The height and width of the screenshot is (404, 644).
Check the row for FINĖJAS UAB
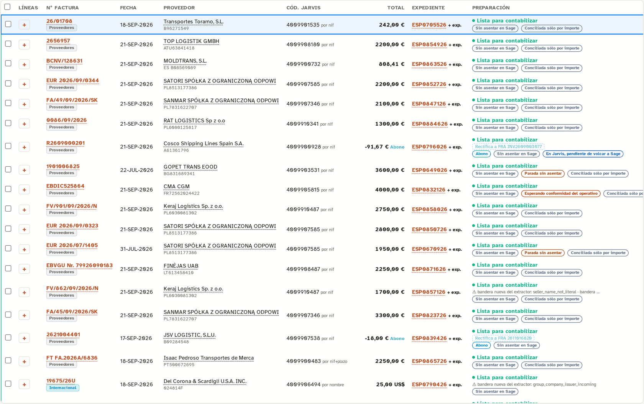tap(8, 268)
